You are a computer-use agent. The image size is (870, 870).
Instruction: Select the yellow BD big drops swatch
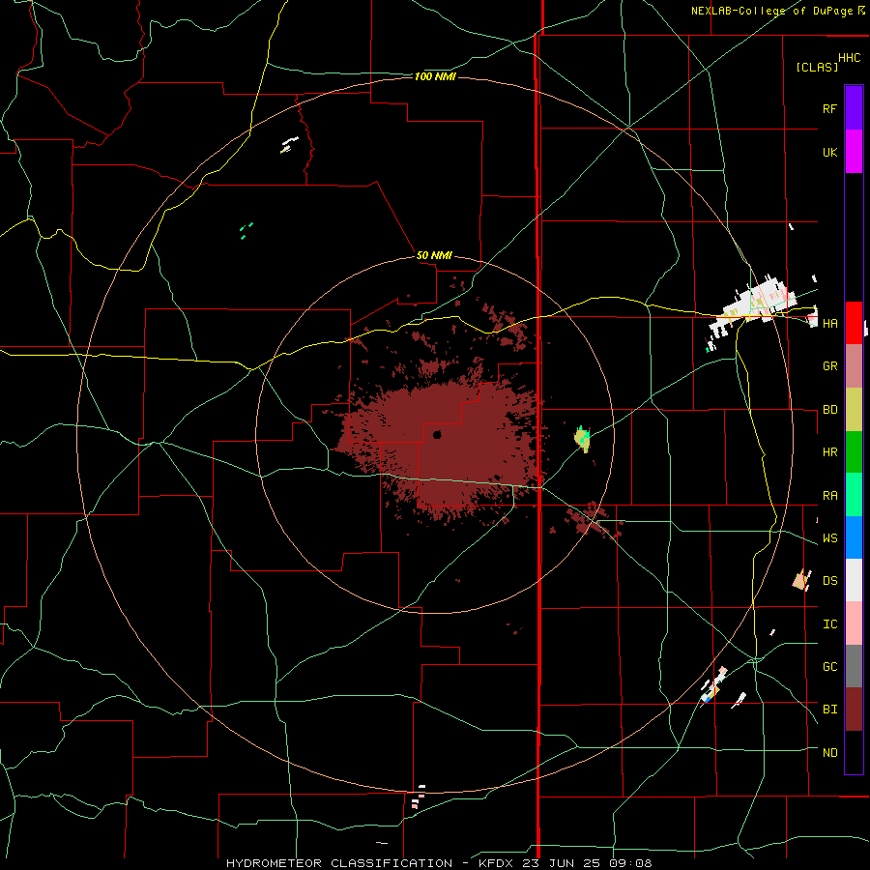click(854, 410)
